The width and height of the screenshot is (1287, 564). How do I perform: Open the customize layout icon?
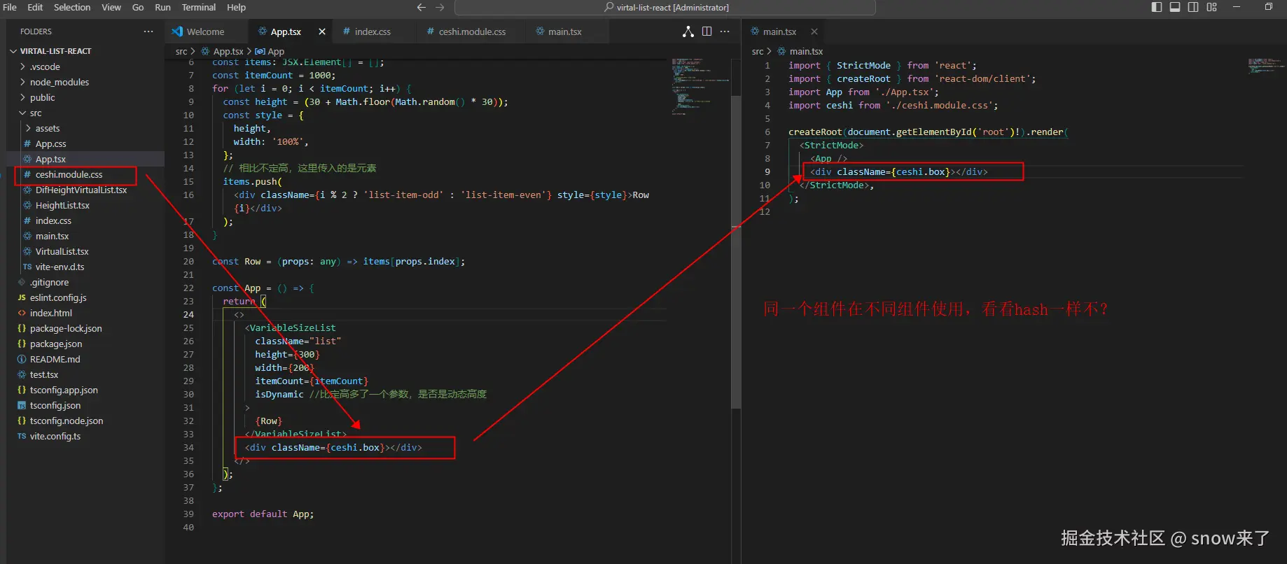1212,7
